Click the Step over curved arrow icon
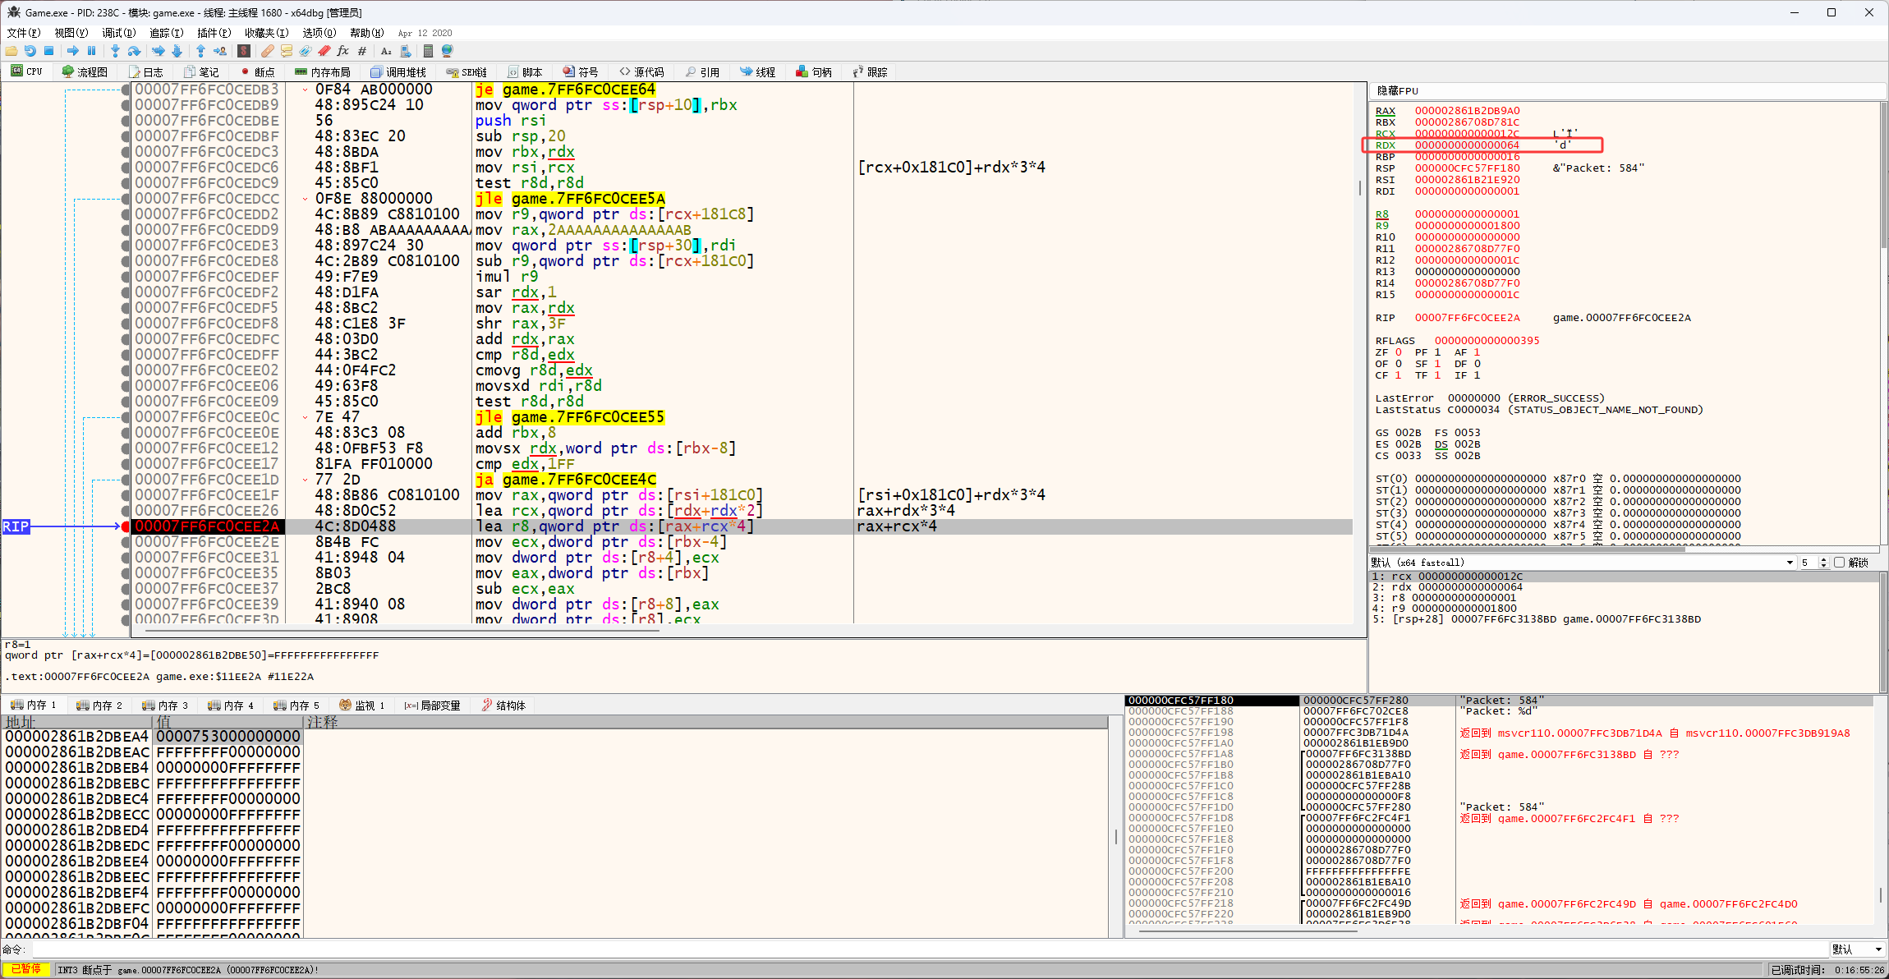Viewport: 1889px width, 979px height. coord(134,51)
